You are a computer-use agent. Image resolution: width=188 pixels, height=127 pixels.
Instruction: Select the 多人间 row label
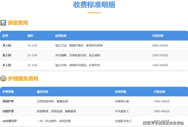click(7, 65)
